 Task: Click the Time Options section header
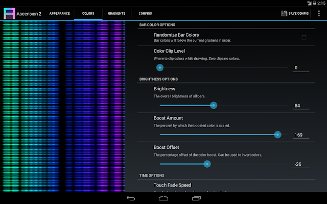coord(152,175)
